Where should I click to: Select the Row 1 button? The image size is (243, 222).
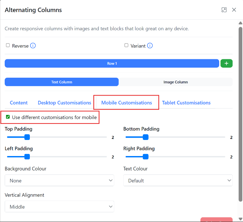tap(112, 63)
